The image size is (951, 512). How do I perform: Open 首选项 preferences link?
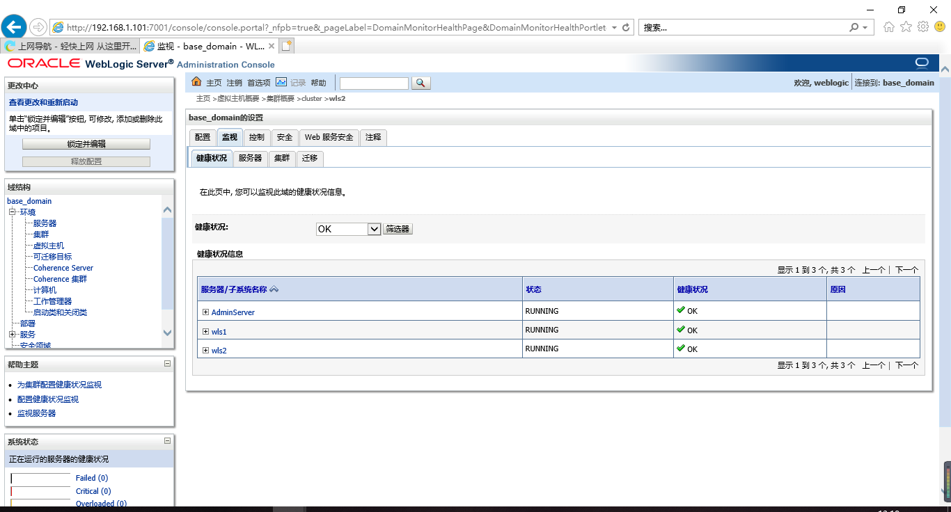[x=259, y=83]
